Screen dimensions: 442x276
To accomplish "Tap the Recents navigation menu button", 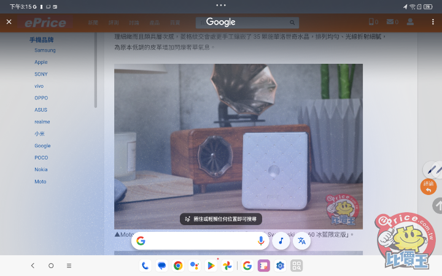I will pos(69,266).
